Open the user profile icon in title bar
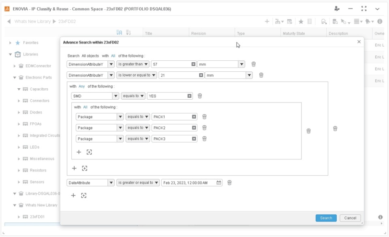This screenshot has width=389, height=237. (x=337, y=9)
